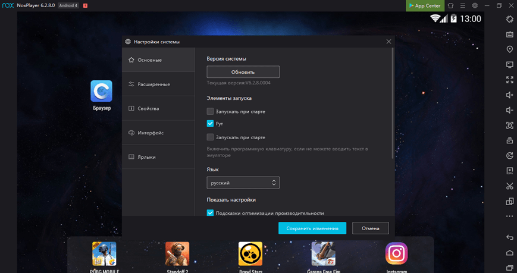
Task: Launch the Instagram app icon
Action: tap(396, 254)
